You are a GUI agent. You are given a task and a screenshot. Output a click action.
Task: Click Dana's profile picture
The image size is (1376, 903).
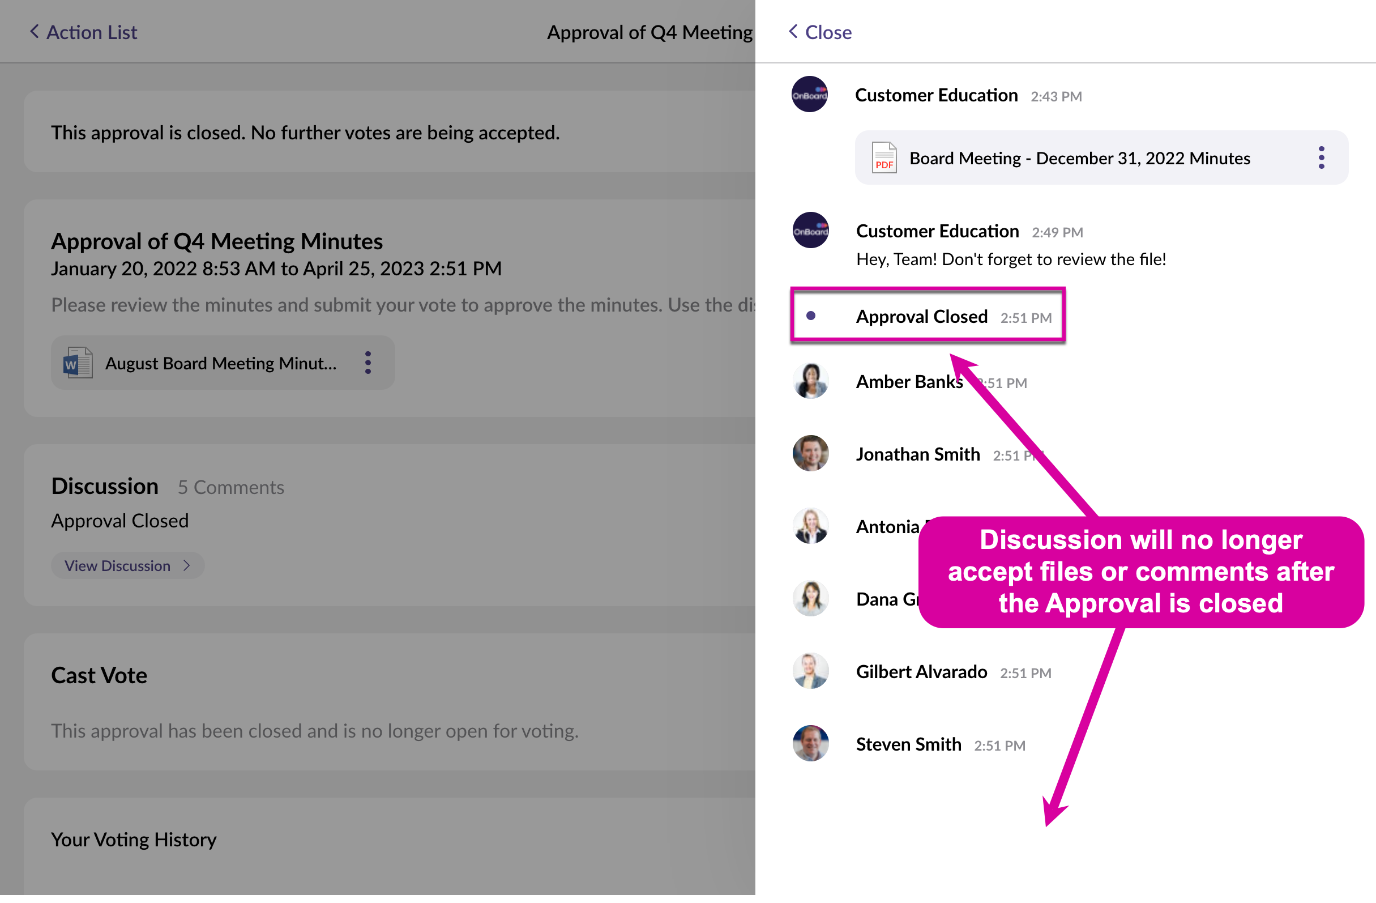[810, 599]
